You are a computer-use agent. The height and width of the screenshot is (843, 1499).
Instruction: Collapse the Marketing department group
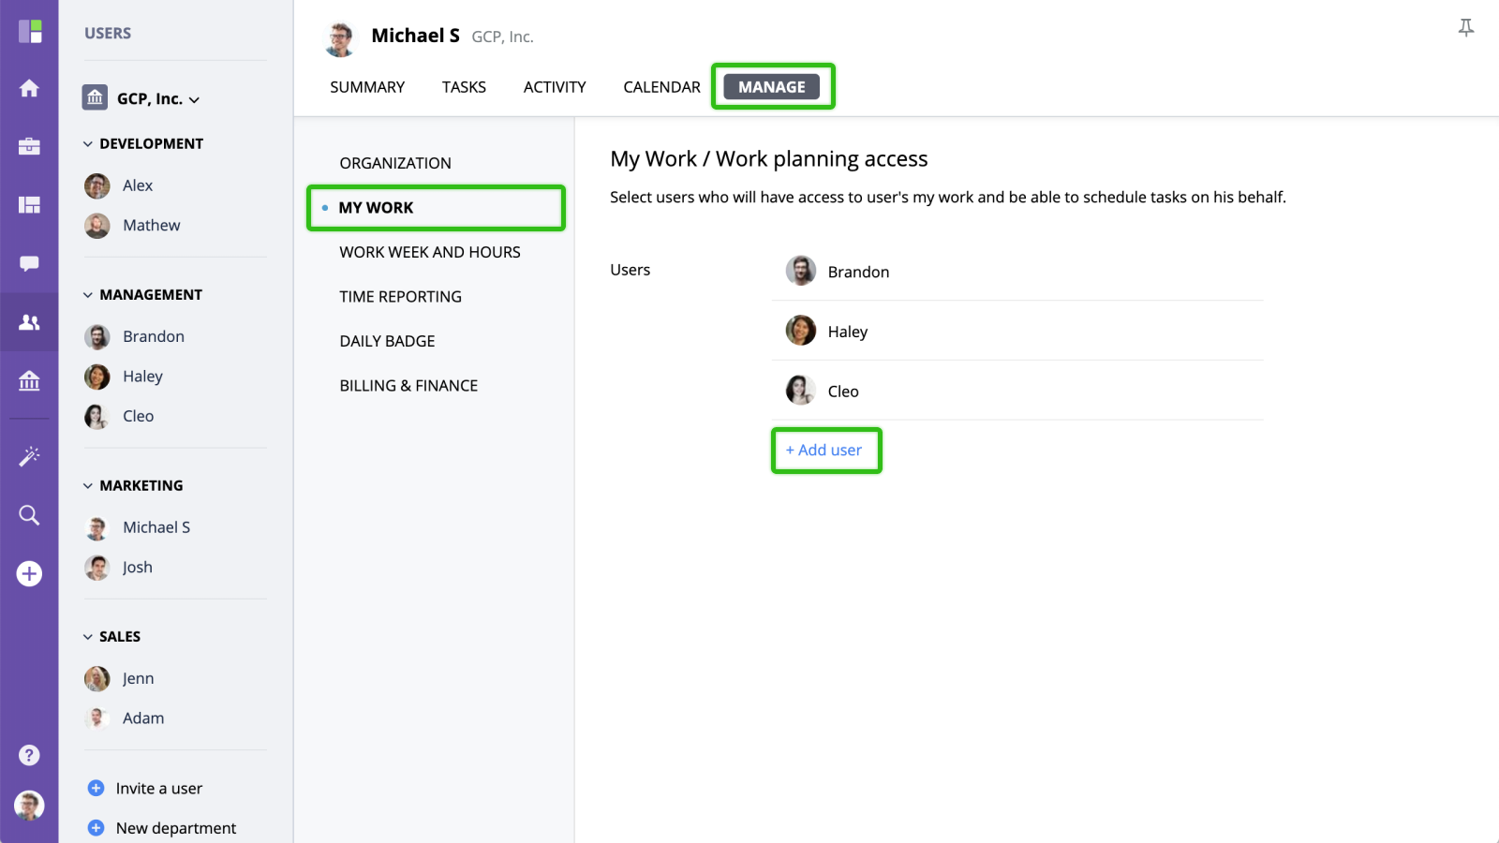tap(88, 486)
